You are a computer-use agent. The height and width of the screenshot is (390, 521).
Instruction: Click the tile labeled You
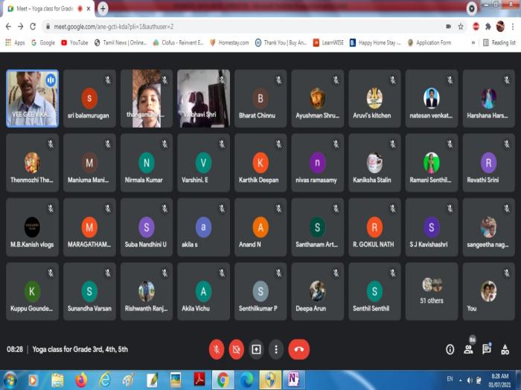pyautogui.click(x=489, y=291)
